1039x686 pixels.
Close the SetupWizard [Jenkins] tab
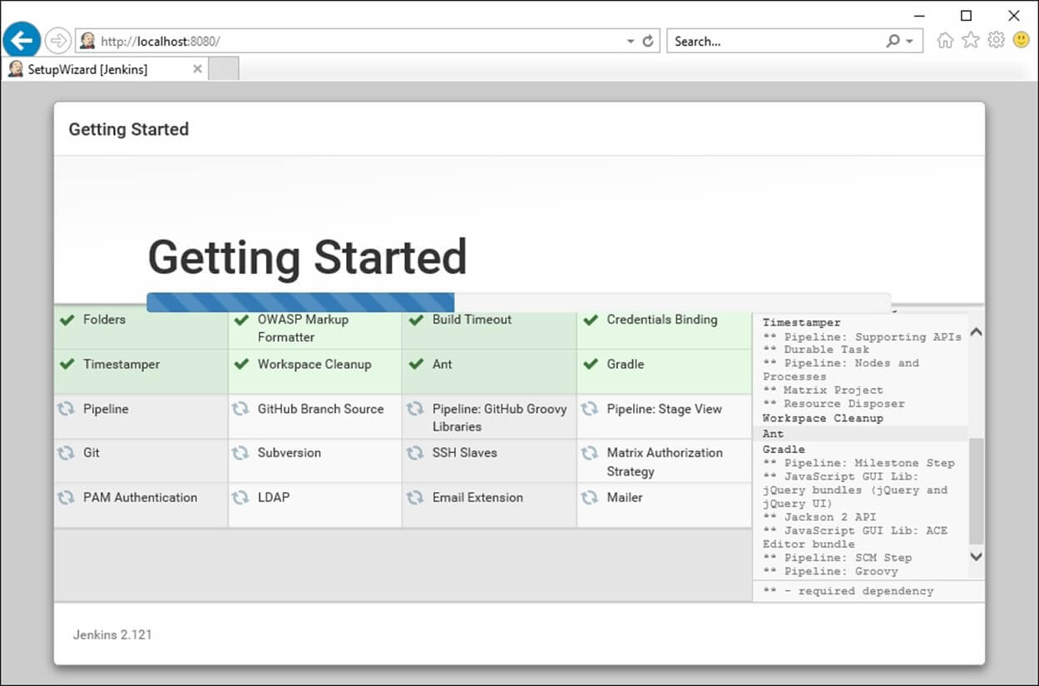coord(197,69)
